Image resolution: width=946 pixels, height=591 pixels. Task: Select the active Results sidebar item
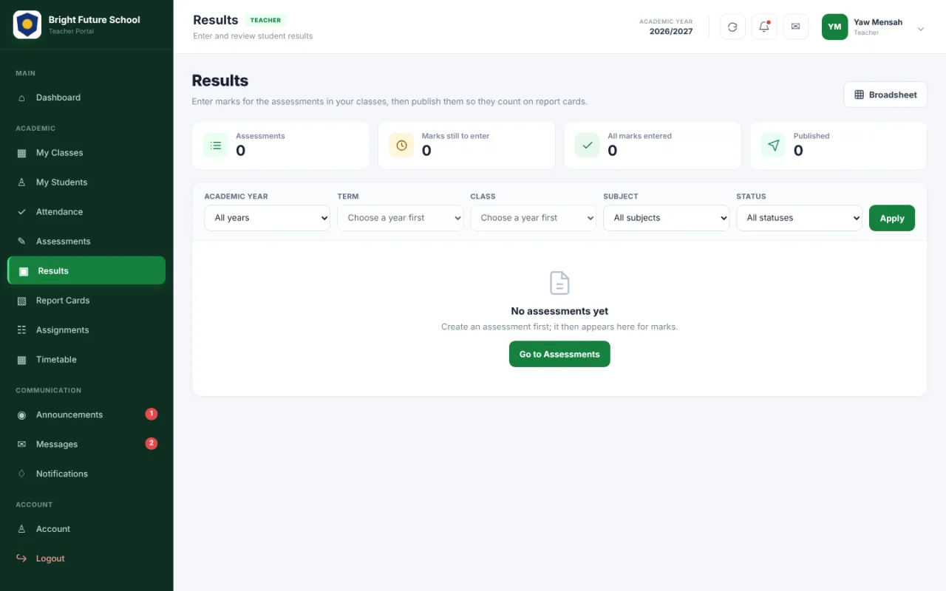tap(86, 271)
